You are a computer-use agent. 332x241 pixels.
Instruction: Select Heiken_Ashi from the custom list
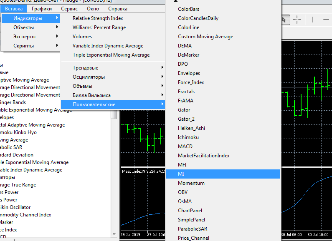(191, 128)
